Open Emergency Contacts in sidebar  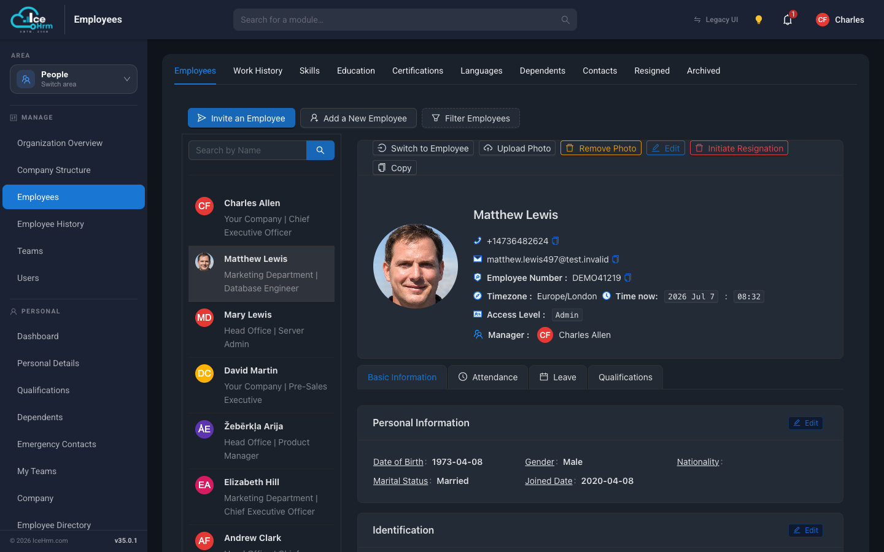point(74,444)
